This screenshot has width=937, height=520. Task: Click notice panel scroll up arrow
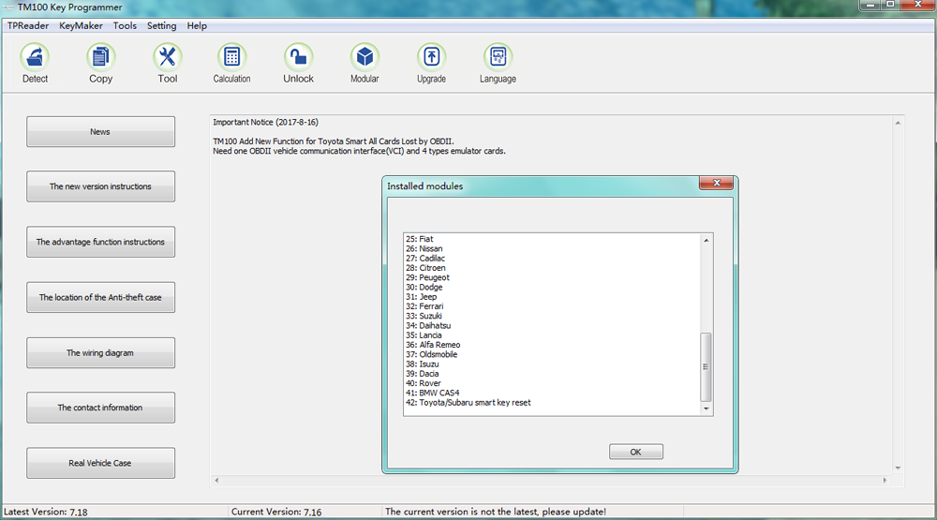pyautogui.click(x=898, y=123)
